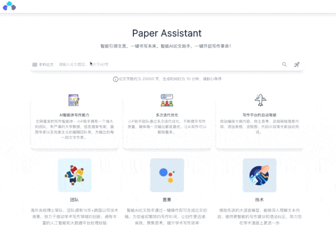Click the rocket generate icon
Screen dimensions: 336x232
click(297, 65)
